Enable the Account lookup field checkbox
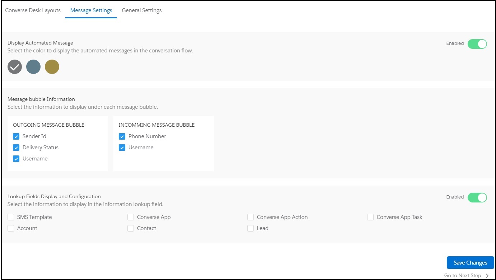This screenshot has width=496, height=280. pos(11,228)
